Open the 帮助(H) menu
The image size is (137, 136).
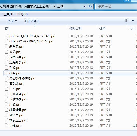[22, 14]
